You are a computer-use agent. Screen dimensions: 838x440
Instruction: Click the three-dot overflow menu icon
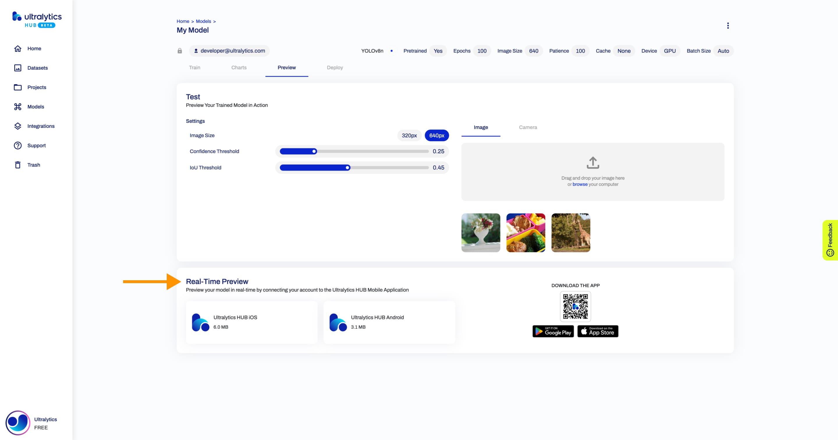pyautogui.click(x=728, y=26)
